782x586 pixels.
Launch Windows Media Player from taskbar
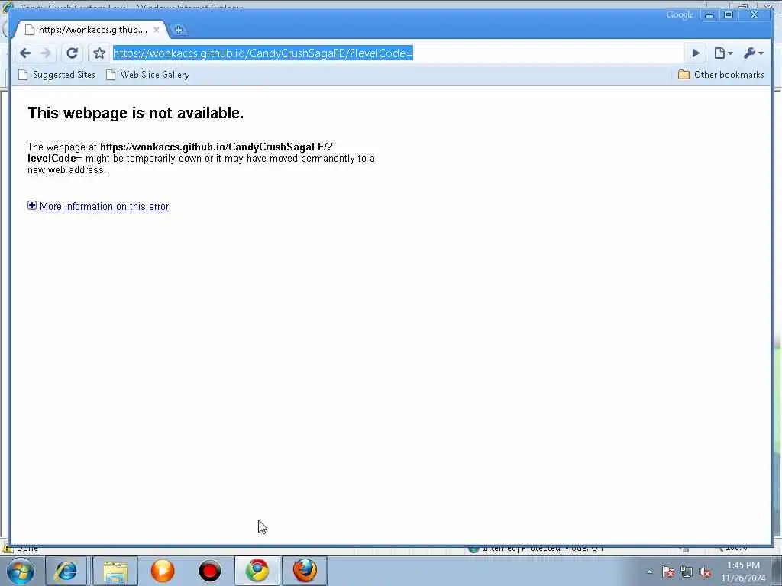coord(163,571)
